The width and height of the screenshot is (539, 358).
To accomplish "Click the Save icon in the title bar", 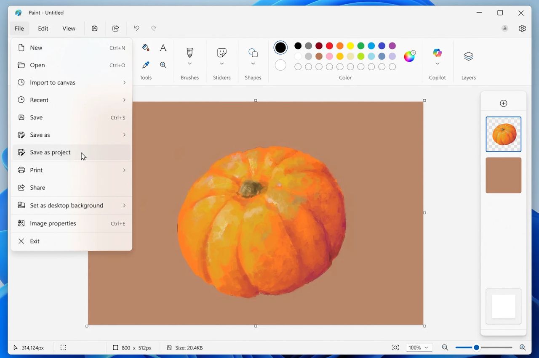I will (x=94, y=28).
